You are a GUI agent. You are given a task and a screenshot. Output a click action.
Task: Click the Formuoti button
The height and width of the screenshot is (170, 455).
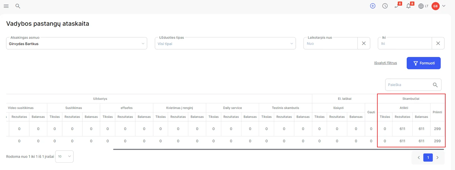[x=423, y=63]
